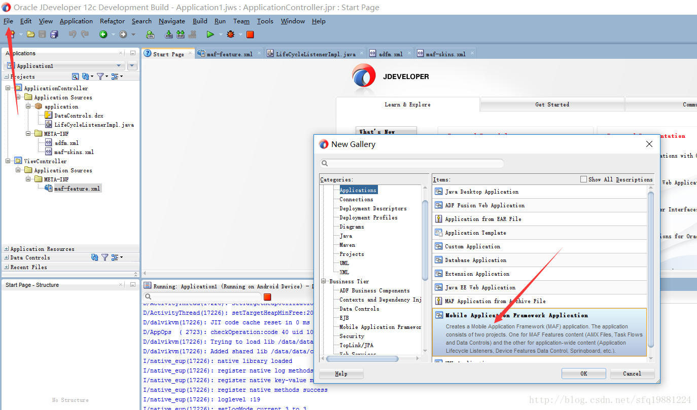This screenshot has height=410, width=697.
Task: Click Help in New Gallery dialog
Action: [341, 374]
